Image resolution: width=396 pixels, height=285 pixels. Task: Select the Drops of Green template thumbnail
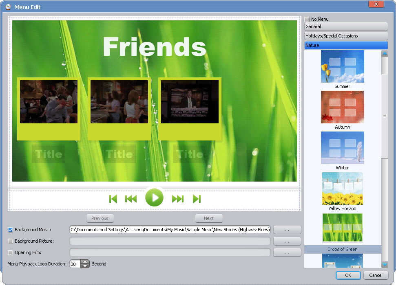pyautogui.click(x=343, y=228)
